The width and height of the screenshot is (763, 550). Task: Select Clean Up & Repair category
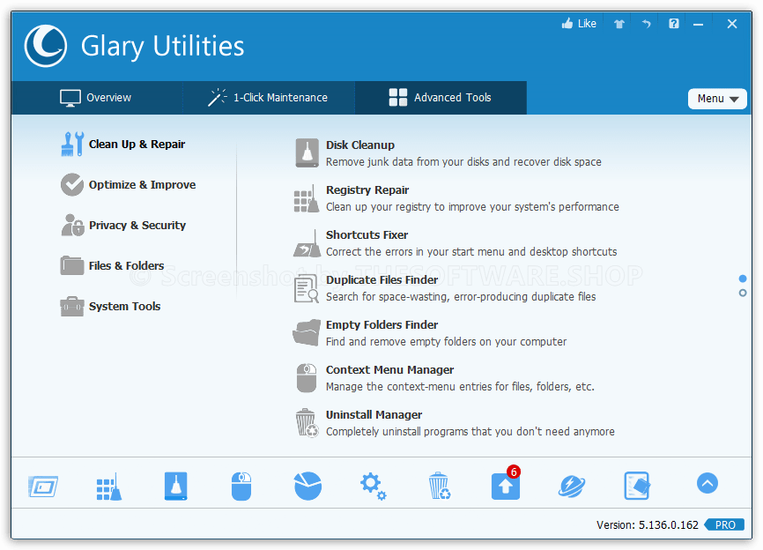coord(123,144)
